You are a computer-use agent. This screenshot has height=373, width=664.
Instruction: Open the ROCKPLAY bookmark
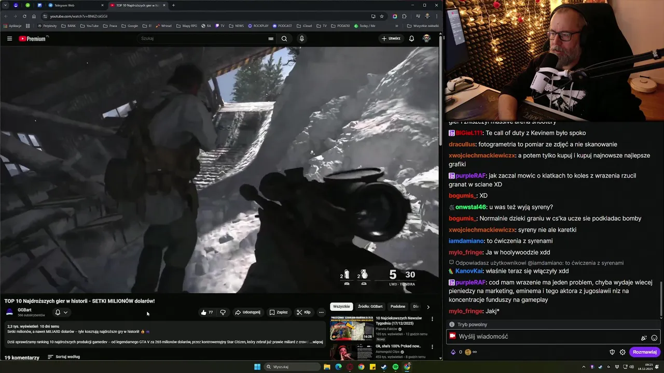click(x=258, y=25)
